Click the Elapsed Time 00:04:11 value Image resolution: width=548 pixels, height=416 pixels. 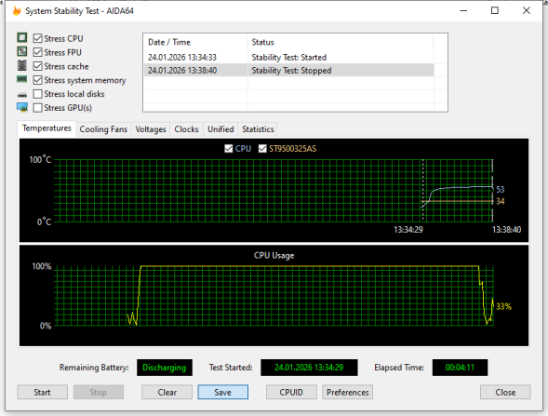[460, 368]
